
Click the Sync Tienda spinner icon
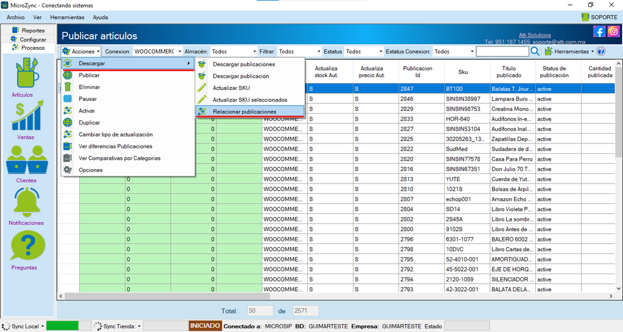click(98, 326)
